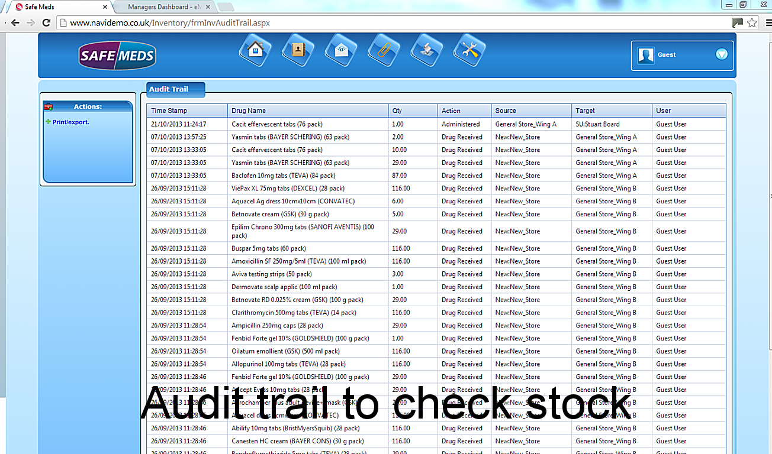Expand the Guest user dropdown arrow
Screen dimensions: 772x454
click(721, 54)
